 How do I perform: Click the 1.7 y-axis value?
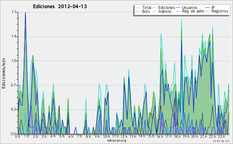[x=14, y=12]
